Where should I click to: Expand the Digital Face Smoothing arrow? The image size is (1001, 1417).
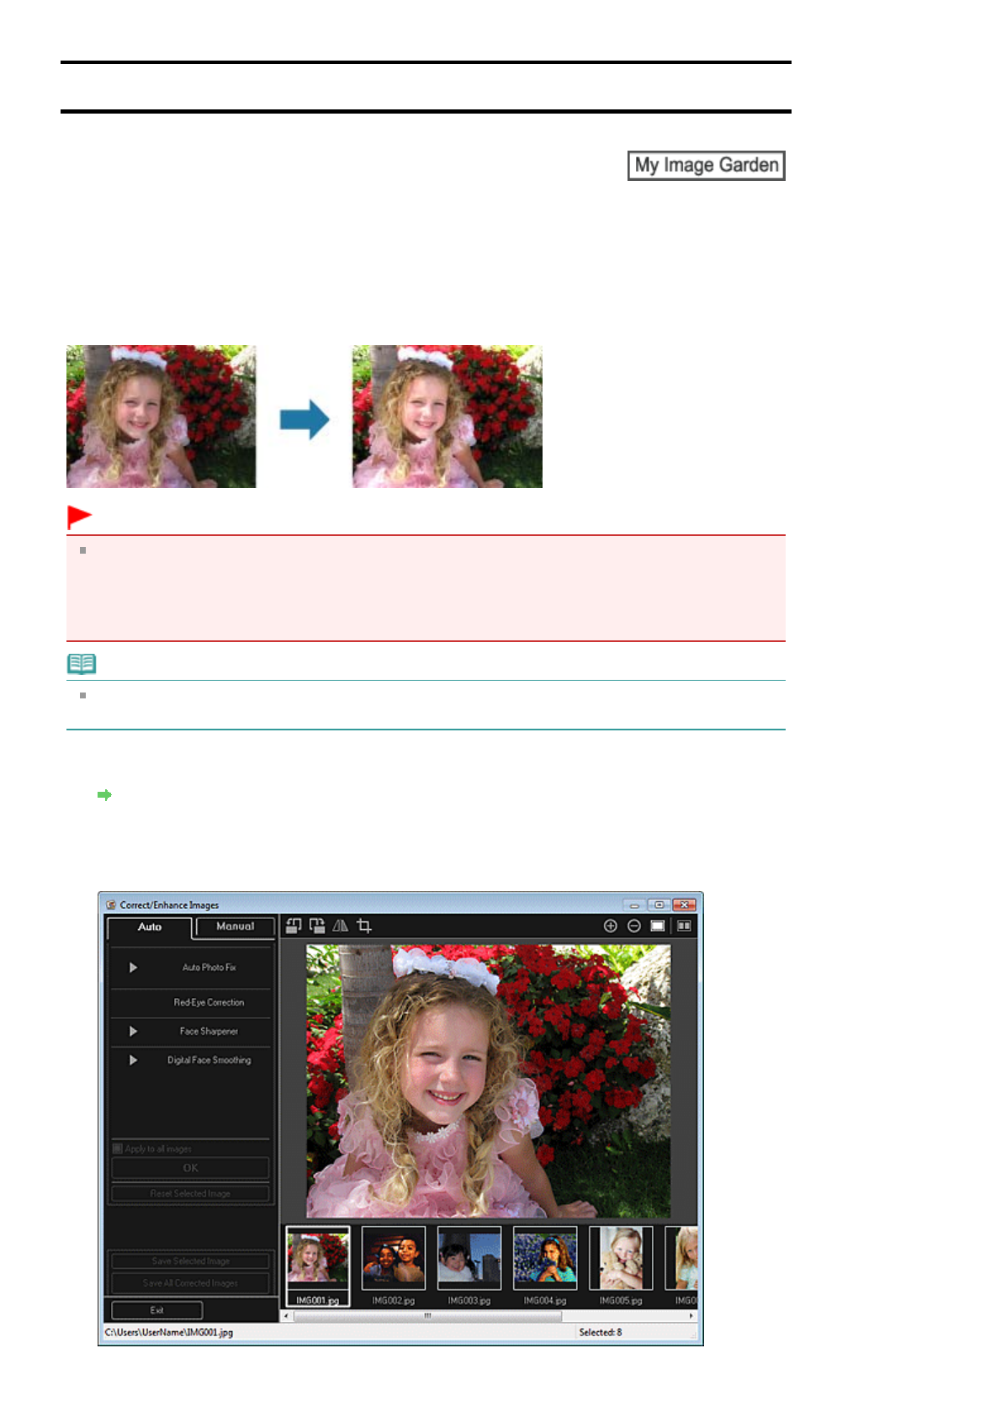(x=133, y=1060)
